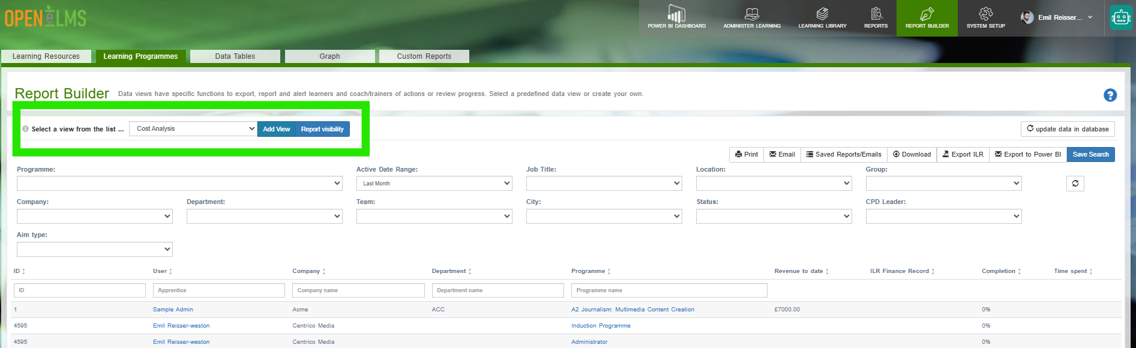Select the Report Builder nav icon
The image size is (1136, 348).
click(927, 17)
